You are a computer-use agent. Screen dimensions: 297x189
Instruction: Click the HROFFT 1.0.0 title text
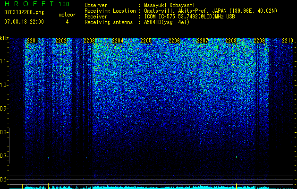click(x=37, y=4)
